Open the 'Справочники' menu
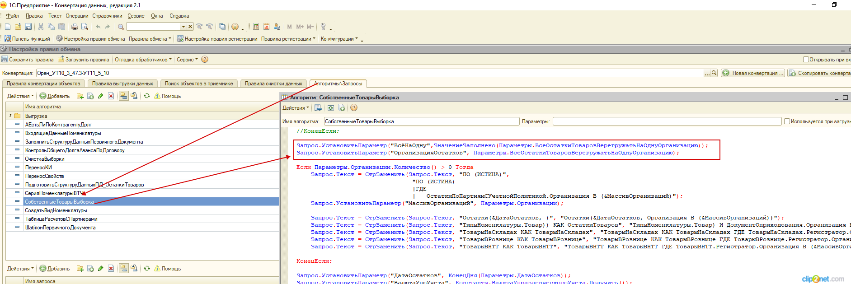 pos(107,16)
